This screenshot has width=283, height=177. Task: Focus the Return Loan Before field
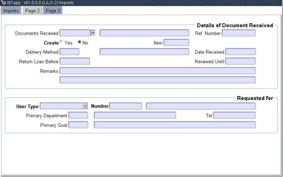point(75,61)
